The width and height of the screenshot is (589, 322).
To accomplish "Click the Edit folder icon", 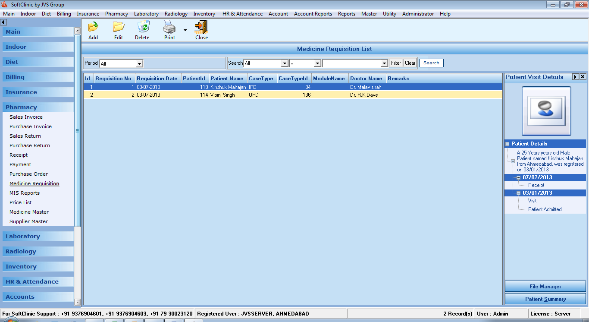I will [119, 27].
